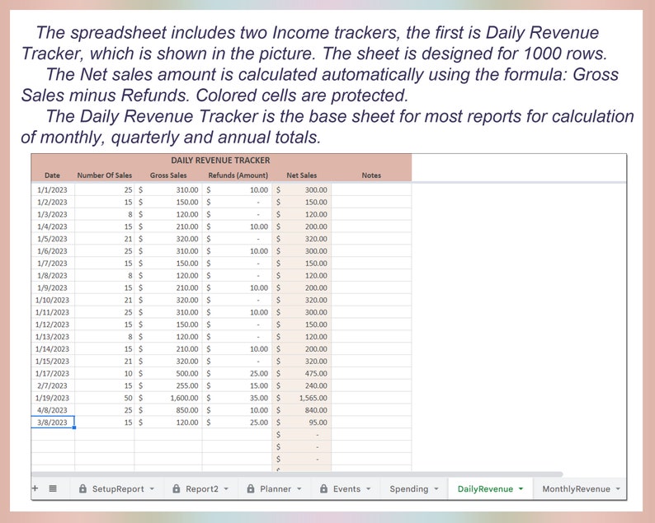The width and height of the screenshot is (655, 523).
Task: Add a new sheet with plus icon
Action: (x=35, y=488)
